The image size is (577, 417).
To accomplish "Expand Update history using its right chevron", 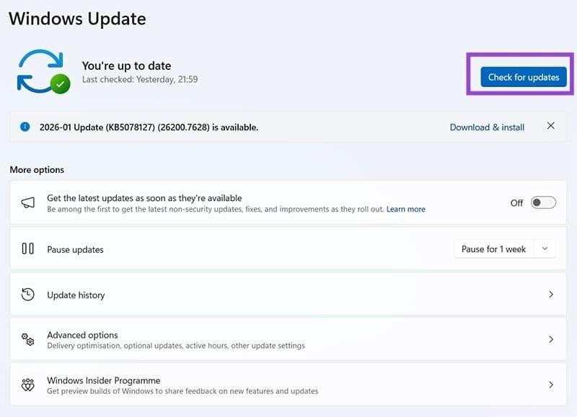I will [551, 295].
